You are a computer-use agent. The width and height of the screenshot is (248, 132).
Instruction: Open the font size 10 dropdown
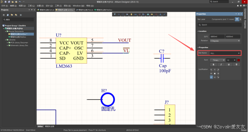231,60
